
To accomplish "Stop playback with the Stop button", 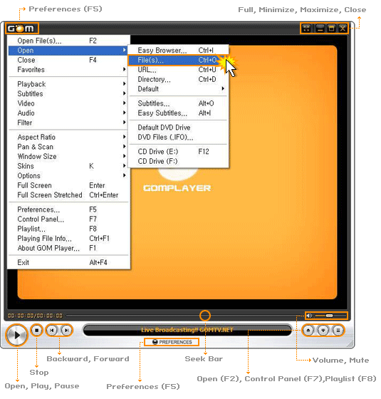I will coord(37,331).
